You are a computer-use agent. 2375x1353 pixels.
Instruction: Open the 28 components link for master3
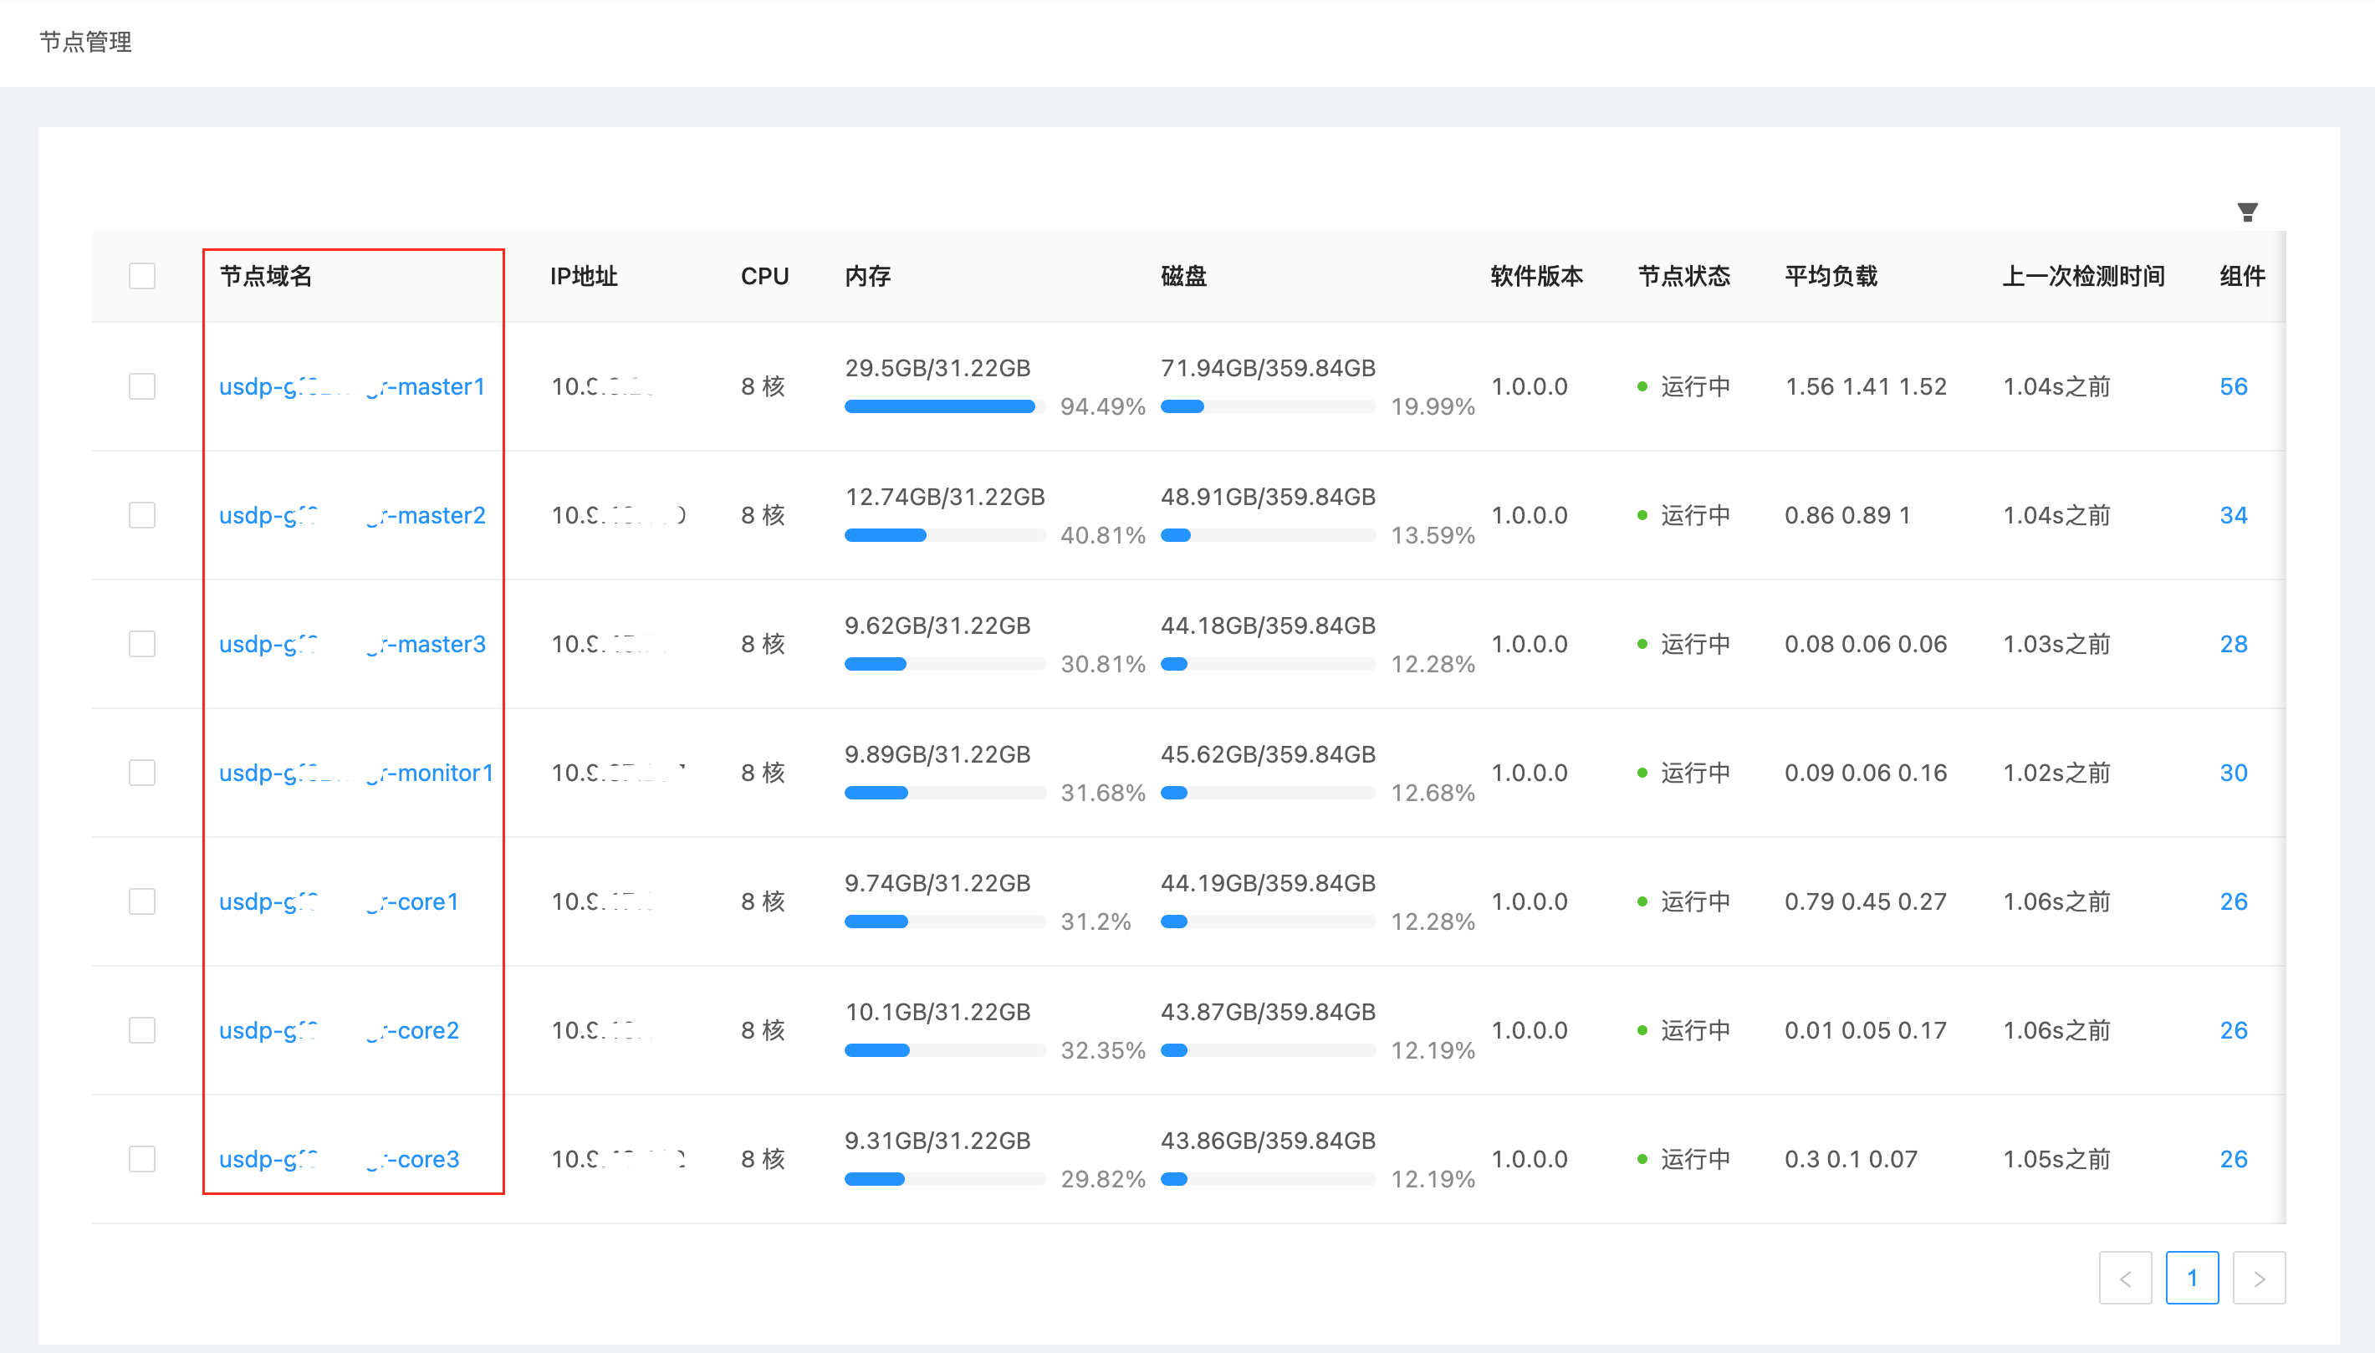(x=2234, y=644)
